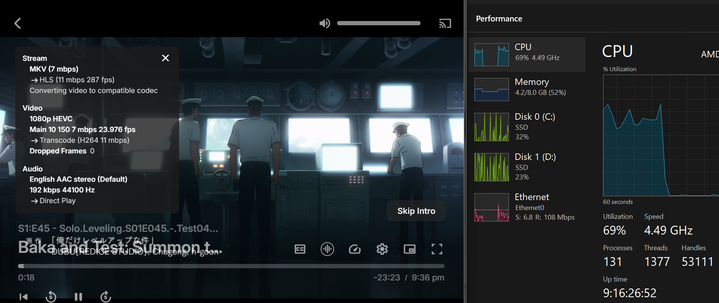Screen dimensions: 719x303
Task: Open the cast to device icon
Action: tap(445, 23)
